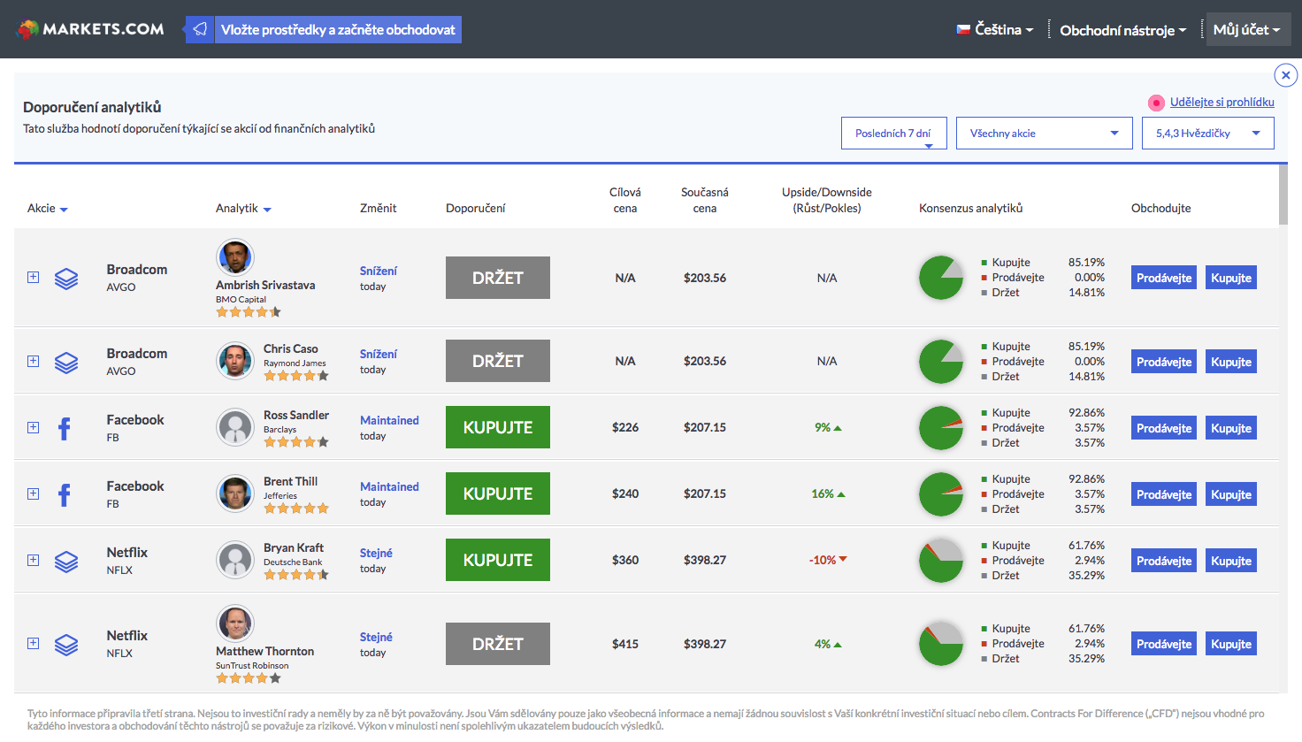The height and width of the screenshot is (742, 1302).
Task: Click the Stejné link in Bryan Kraft row
Action: (x=376, y=553)
